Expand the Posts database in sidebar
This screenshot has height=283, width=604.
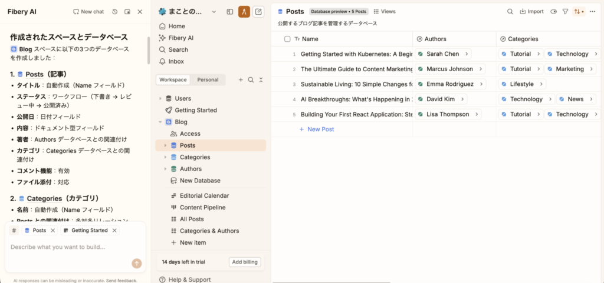165,145
